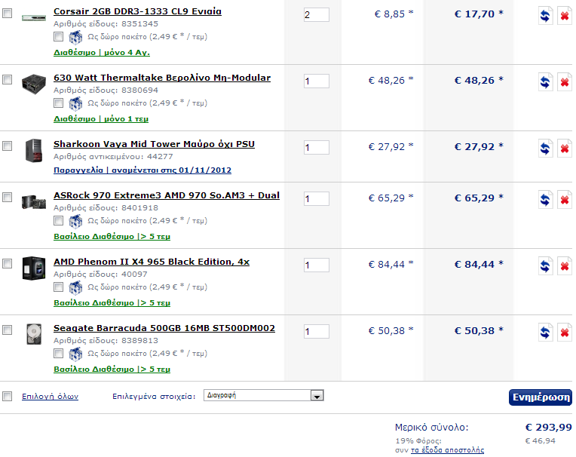Screen dimensions: 576x457
Task: Click refresh icon for Seagate Barracuda row
Action: click(546, 332)
